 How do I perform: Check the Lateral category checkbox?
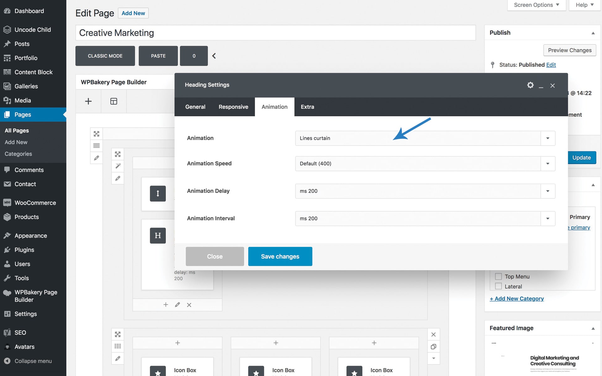(498, 286)
